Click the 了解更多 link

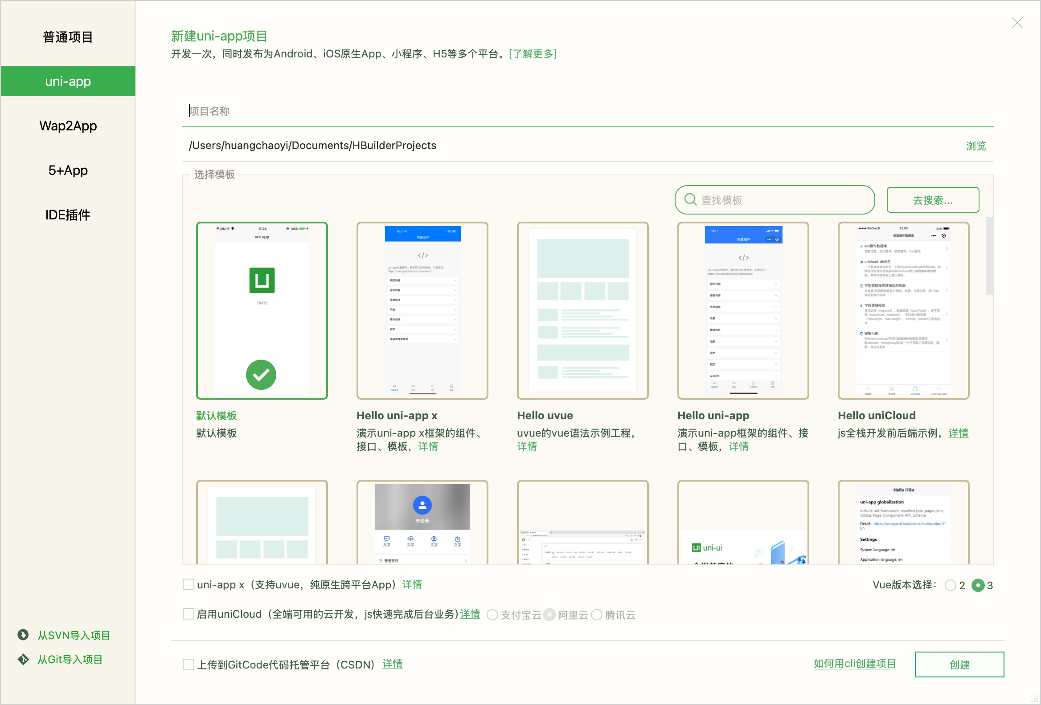(x=533, y=54)
